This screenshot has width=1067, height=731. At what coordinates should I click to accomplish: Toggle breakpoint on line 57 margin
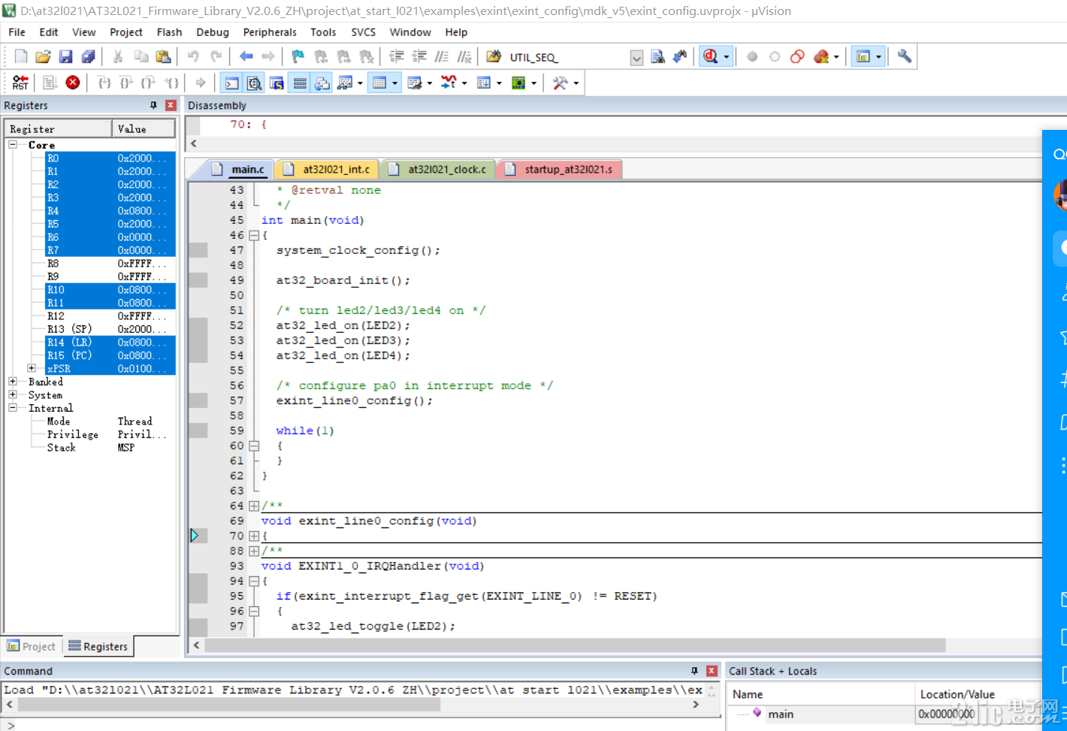(198, 400)
